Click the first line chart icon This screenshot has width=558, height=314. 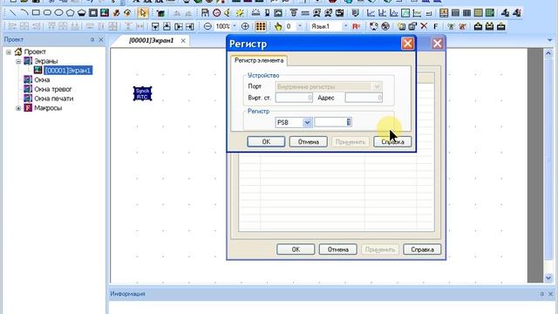[371, 13]
